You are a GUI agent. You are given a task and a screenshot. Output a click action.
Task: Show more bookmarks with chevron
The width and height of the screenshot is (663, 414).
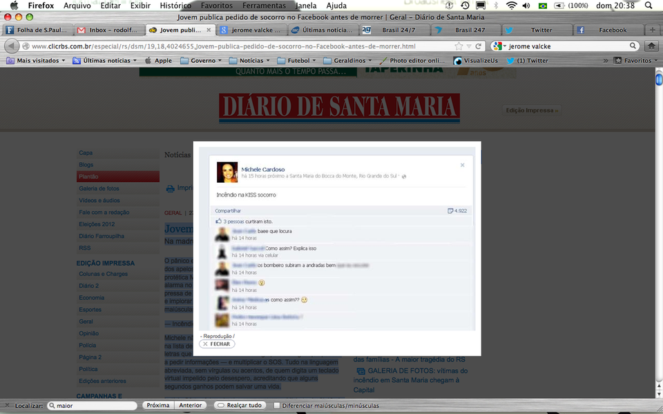606,61
